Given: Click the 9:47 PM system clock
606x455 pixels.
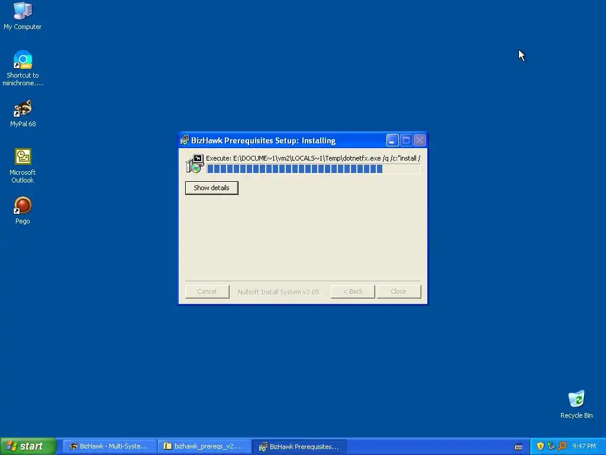Looking at the screenshot, I should coord(584,446).
